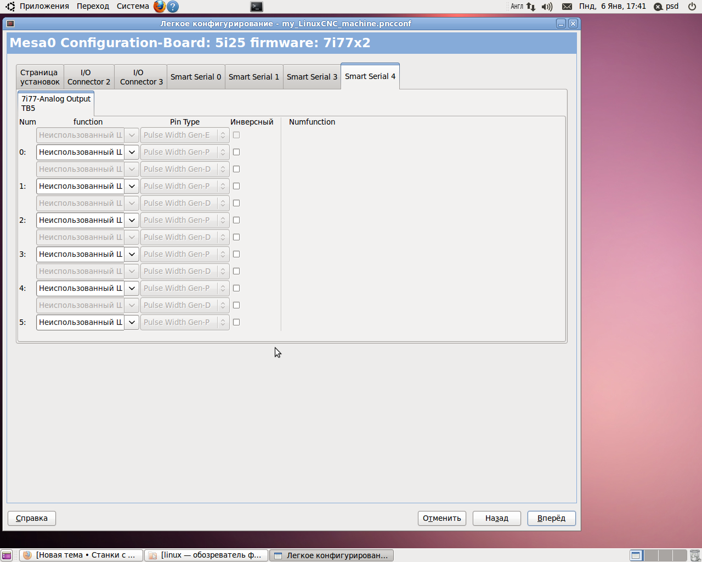
Task: Open the psd user status menu
Action: tap(666, 7)
